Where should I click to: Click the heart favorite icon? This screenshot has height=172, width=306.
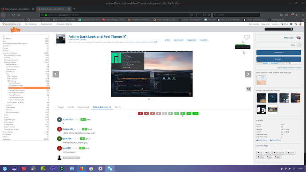pos(247,37)
